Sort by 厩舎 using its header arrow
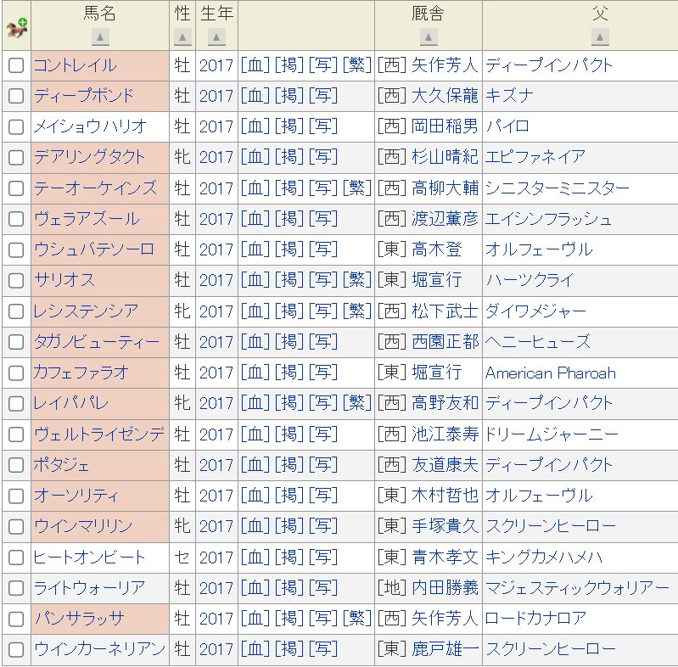678x667 pixels. [429, 37]
